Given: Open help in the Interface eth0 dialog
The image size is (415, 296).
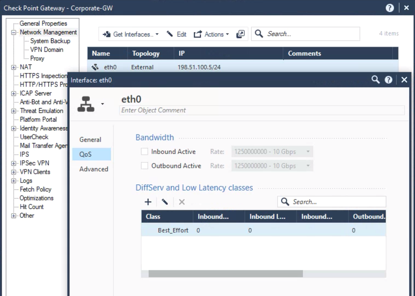Looking at the screenshot, I should tap(388, 80).
